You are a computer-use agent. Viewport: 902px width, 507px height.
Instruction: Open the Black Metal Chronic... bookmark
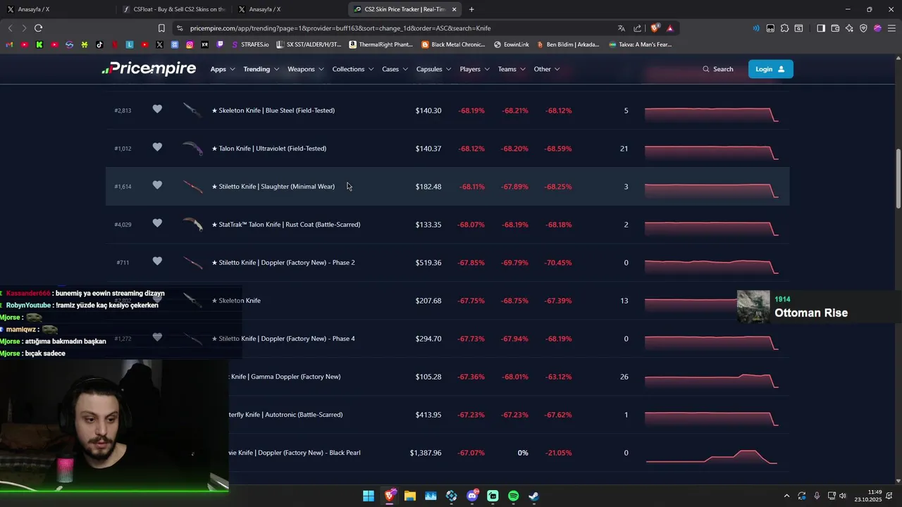point(453,44)
